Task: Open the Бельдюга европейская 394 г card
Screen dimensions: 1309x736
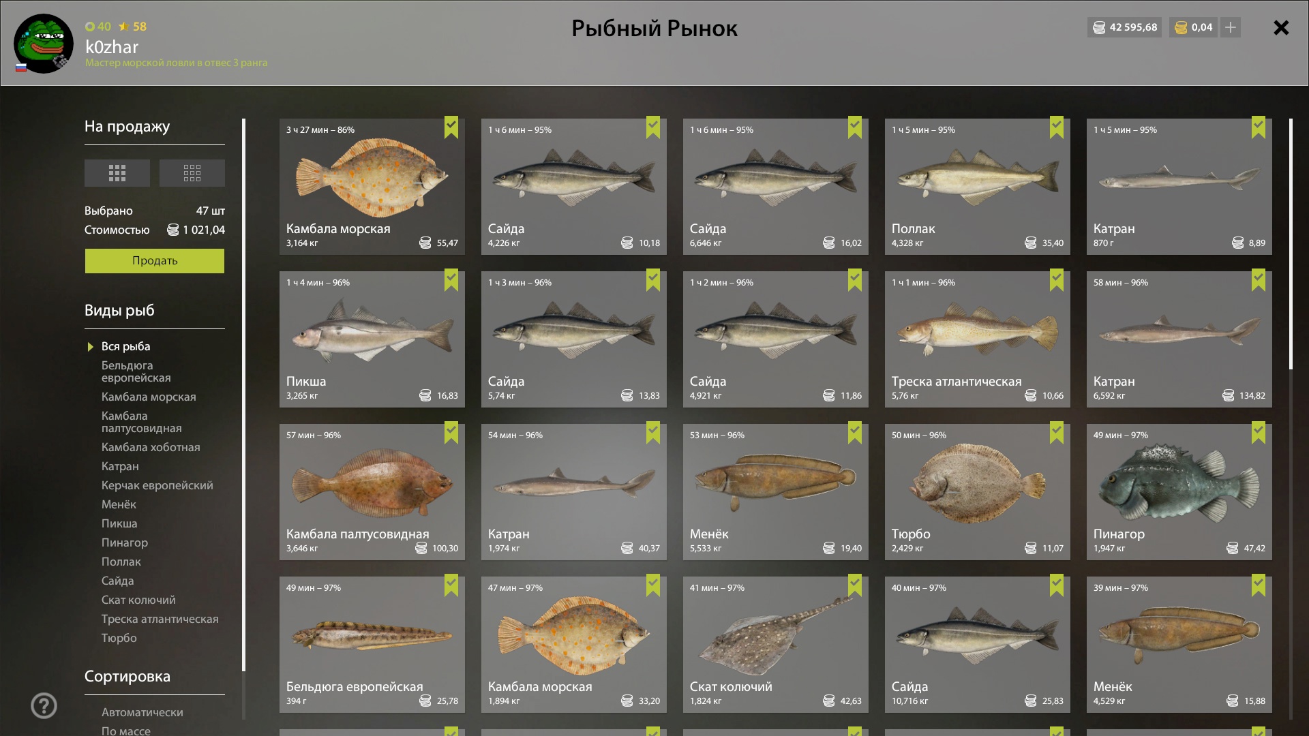Action: [372, 645]
